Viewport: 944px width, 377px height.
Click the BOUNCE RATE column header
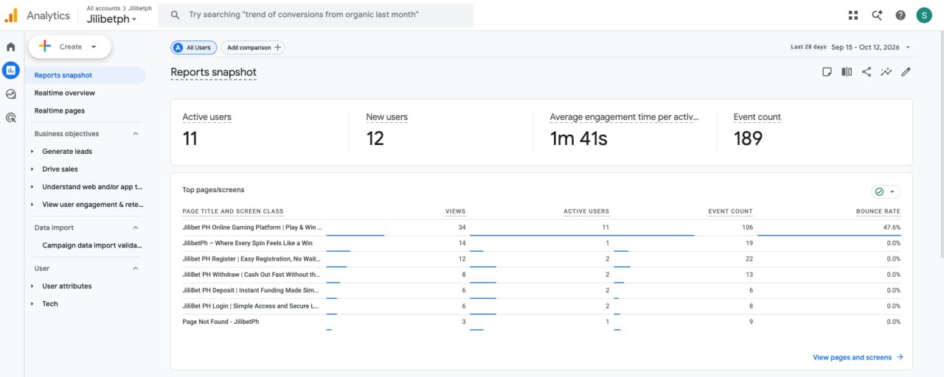[x=878, y=211]
